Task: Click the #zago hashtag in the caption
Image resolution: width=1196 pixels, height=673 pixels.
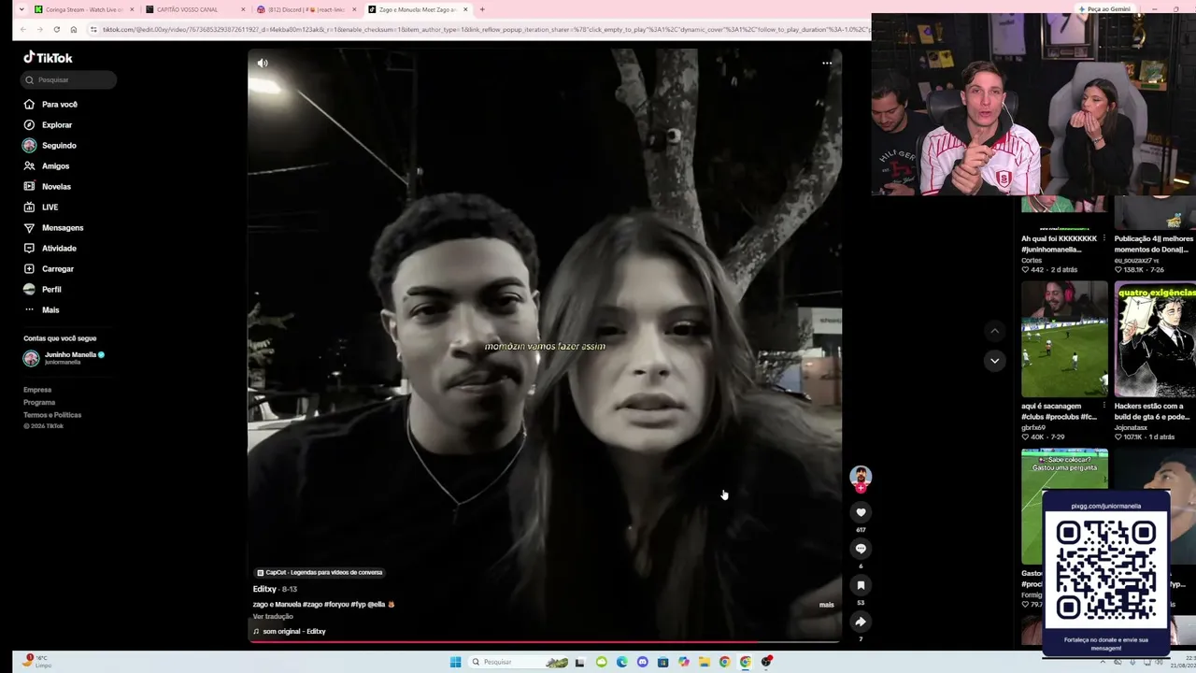Action: tap(313, 605)
